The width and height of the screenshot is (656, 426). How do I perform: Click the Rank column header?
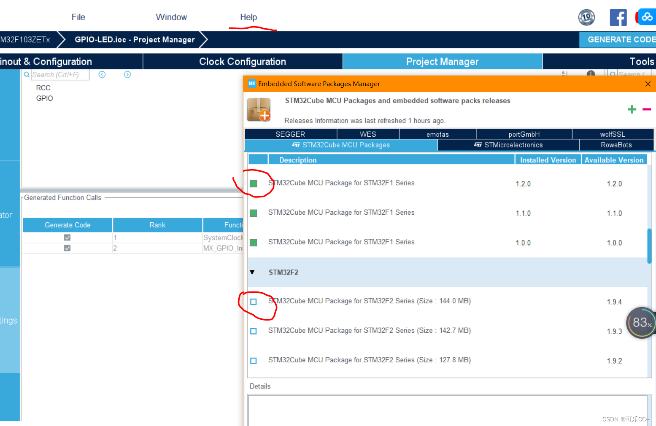[157, 225]
